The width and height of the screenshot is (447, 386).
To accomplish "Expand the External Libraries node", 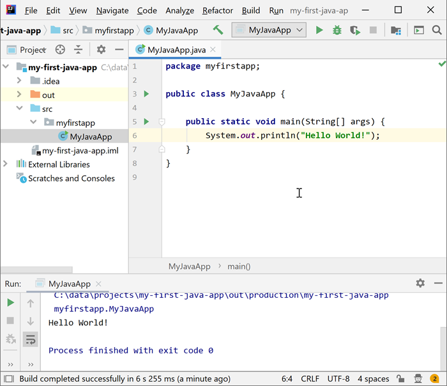I will tap(6, 164).
